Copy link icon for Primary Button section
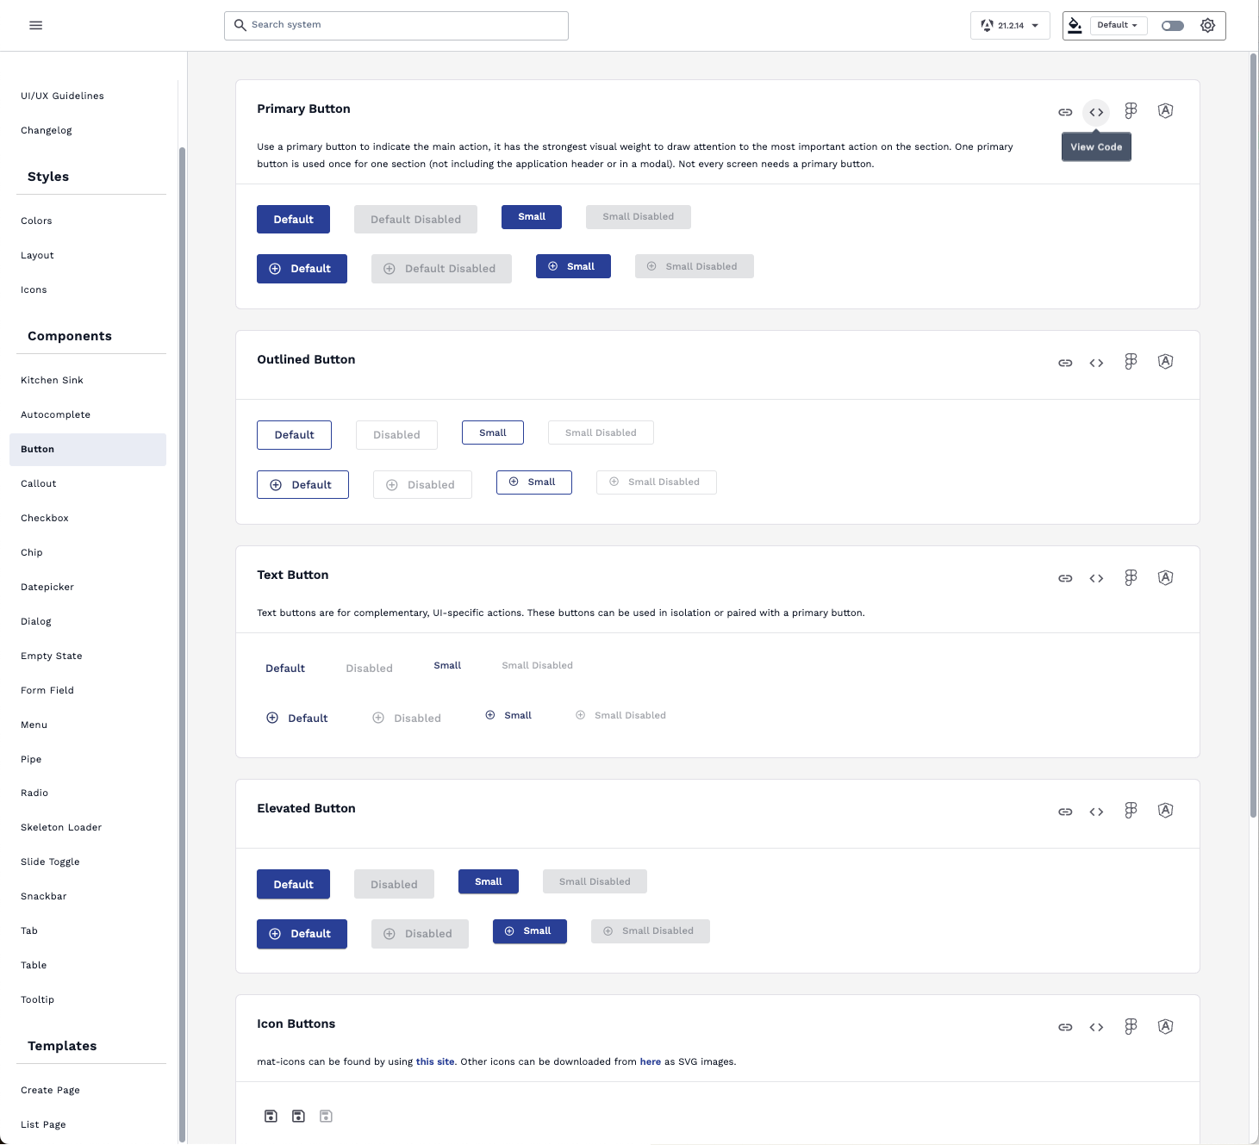 (x=1065, y=112)
